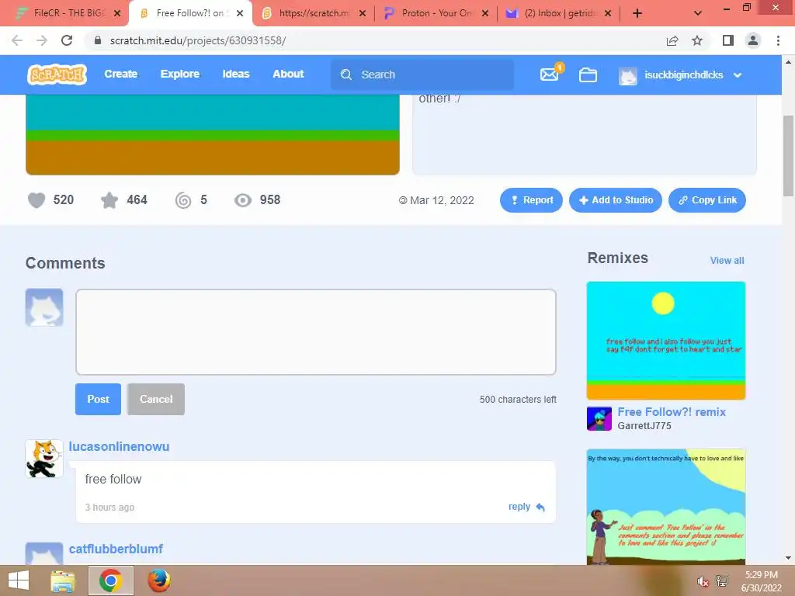Go back in browser history
Viewport: 795px width, 596px height.
pos(17,40)
